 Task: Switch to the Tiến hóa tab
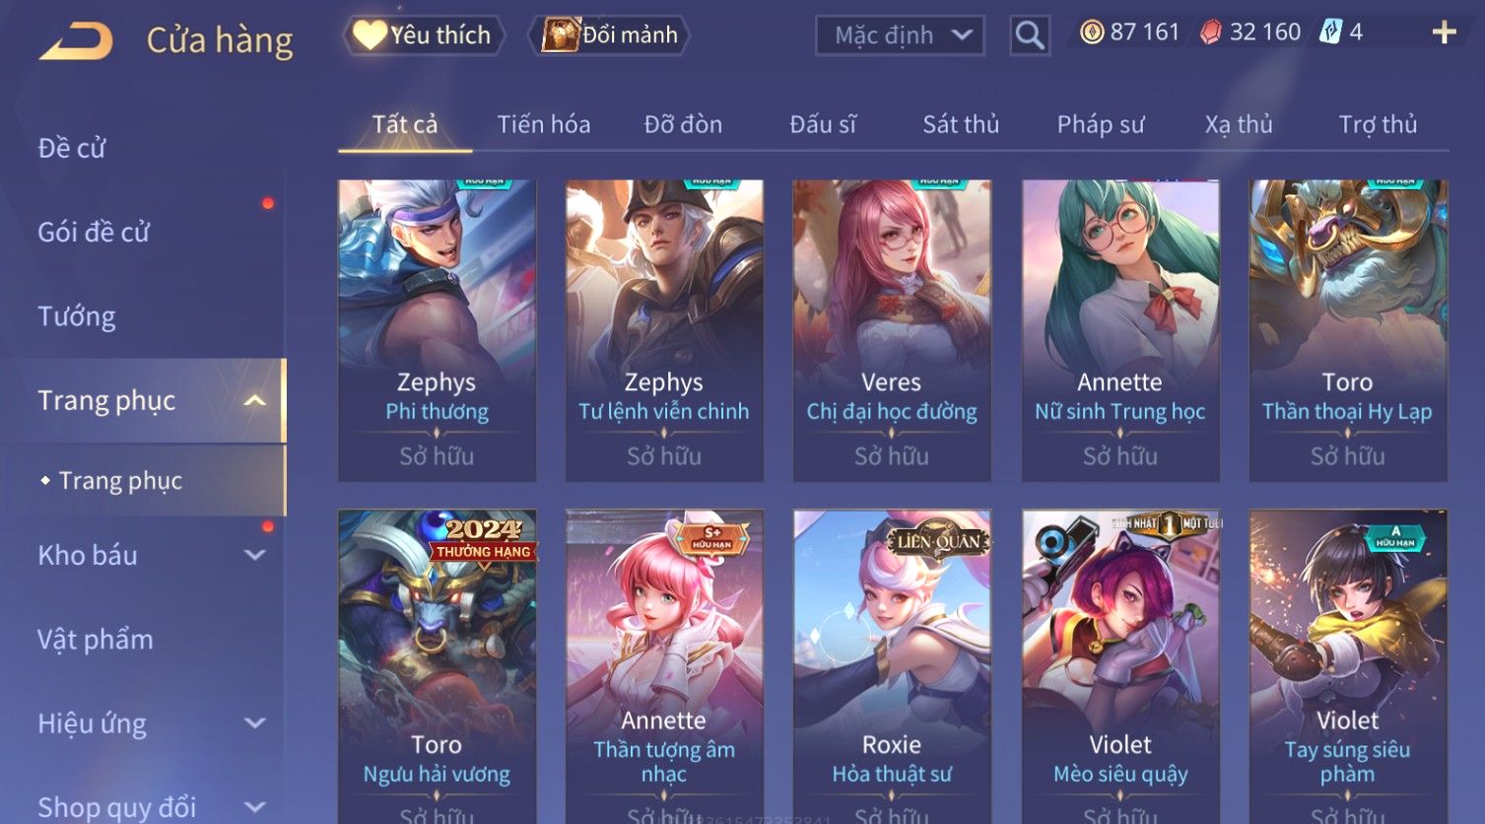(544, 124)
